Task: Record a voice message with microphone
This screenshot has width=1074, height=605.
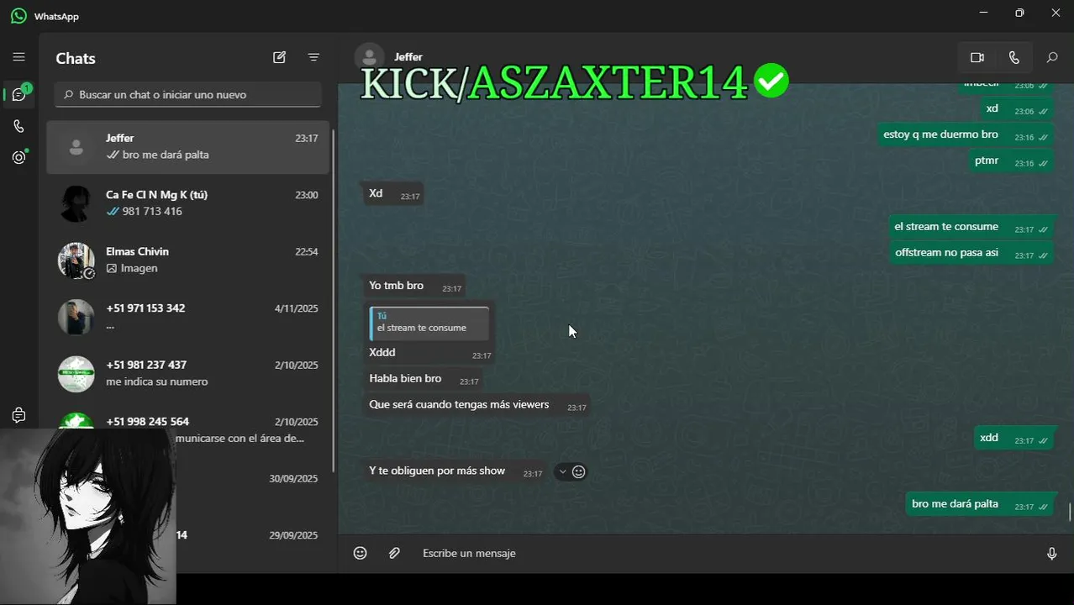Action: pyautogui.click(x=1051, y=553)
